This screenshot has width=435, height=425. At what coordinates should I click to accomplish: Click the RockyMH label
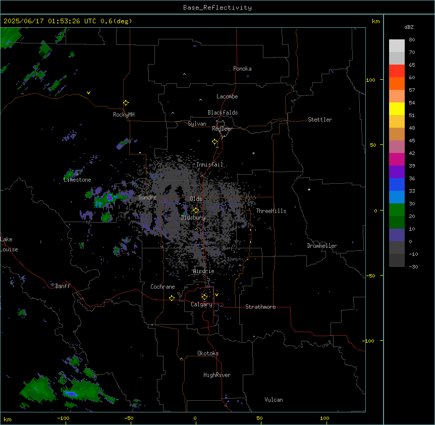click(124, 115)
